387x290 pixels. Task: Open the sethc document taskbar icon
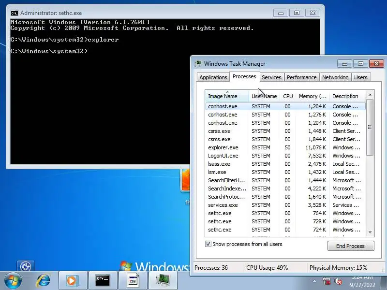[133, 281]
